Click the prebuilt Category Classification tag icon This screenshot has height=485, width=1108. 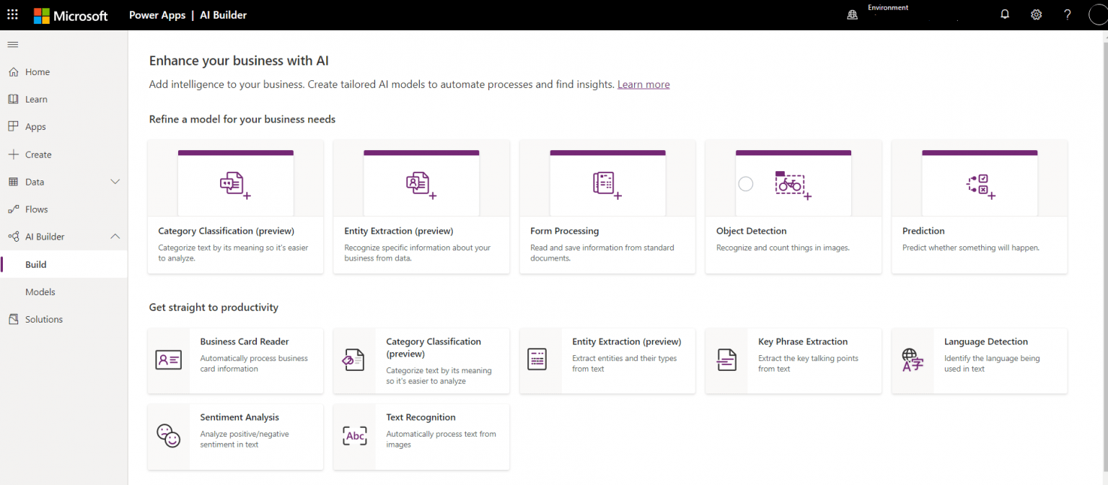point(353,359)
